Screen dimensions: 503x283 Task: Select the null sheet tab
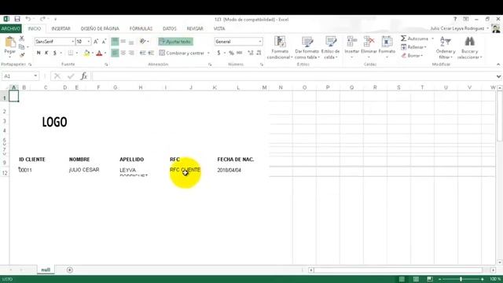pyautogui.click(x=46, y=270)
